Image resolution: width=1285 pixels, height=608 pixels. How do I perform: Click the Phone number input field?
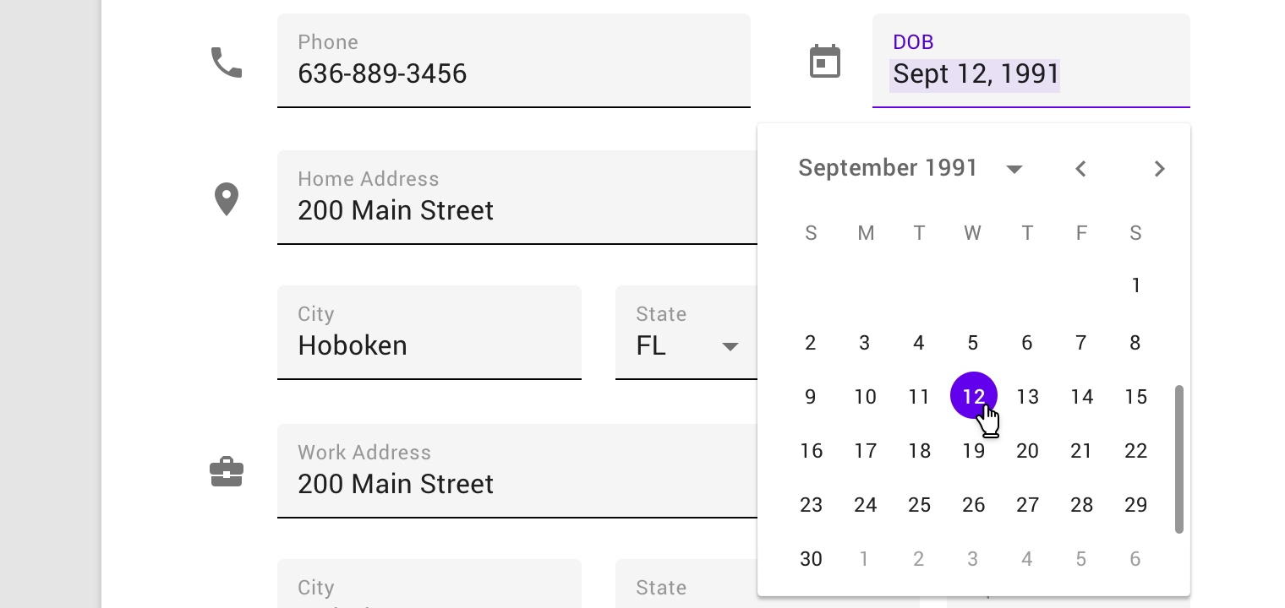pos(513,73)
